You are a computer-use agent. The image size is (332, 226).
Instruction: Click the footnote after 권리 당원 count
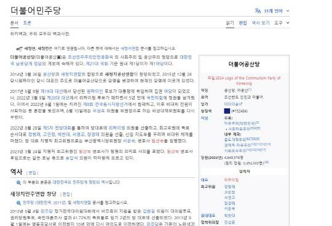click(x=266, y=162)
